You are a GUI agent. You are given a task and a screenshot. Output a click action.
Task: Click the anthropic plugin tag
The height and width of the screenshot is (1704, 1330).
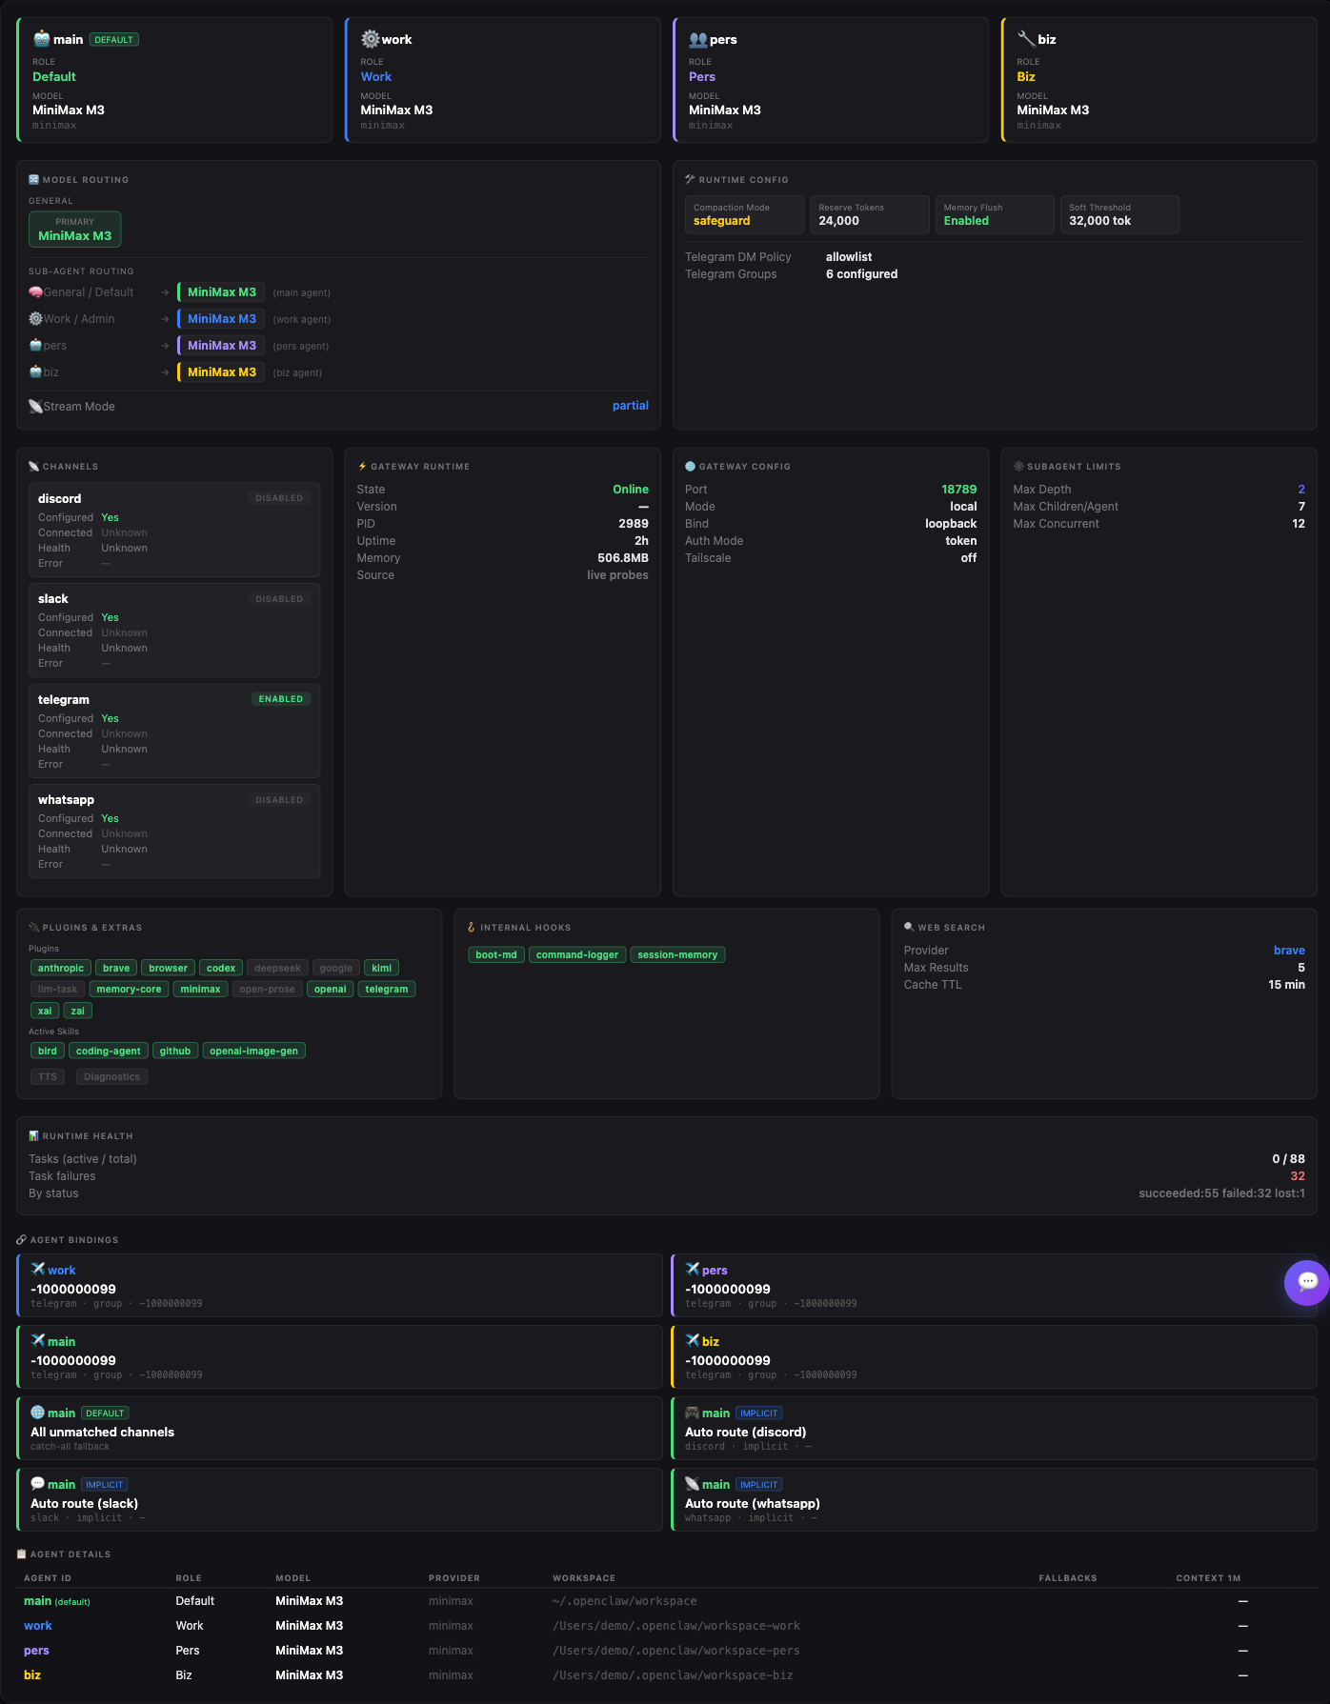coord(61,968)
